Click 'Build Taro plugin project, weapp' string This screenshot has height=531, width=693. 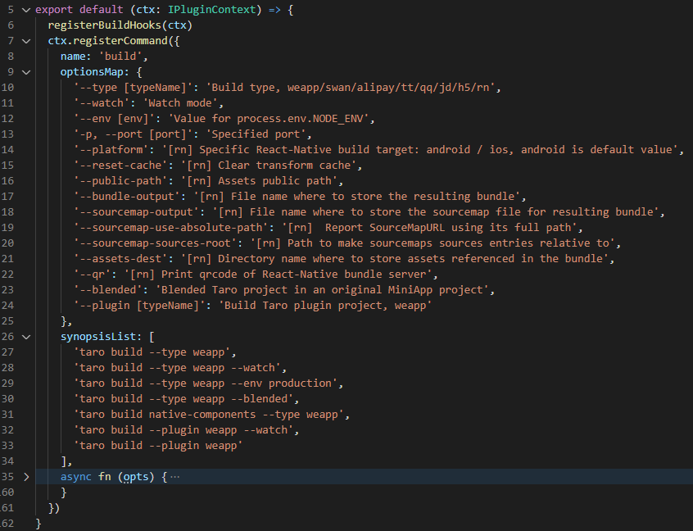pyautogui.click(x=325, y=306)
